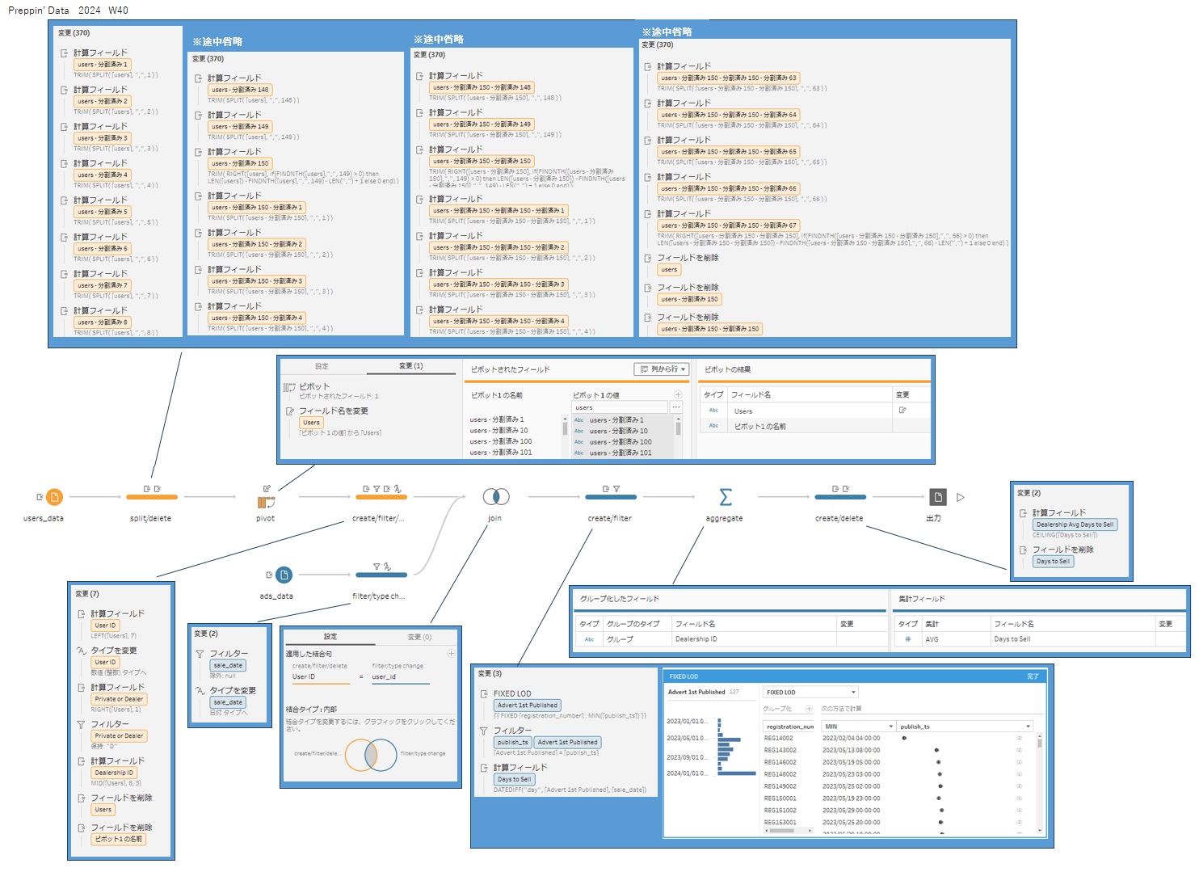This screenshot has height=872, width=1199.
Task: Open the publish_ts field dropdown
Action: [965, 727]
